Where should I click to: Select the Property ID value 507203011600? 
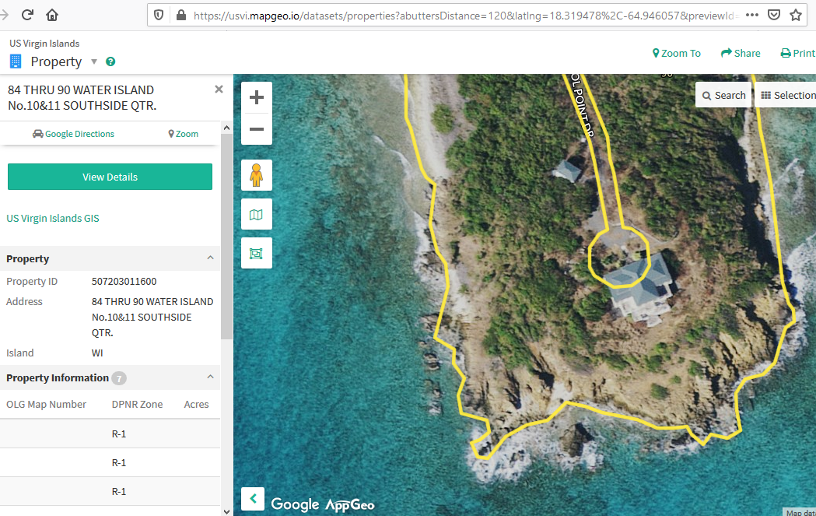[x=124, y=281]
